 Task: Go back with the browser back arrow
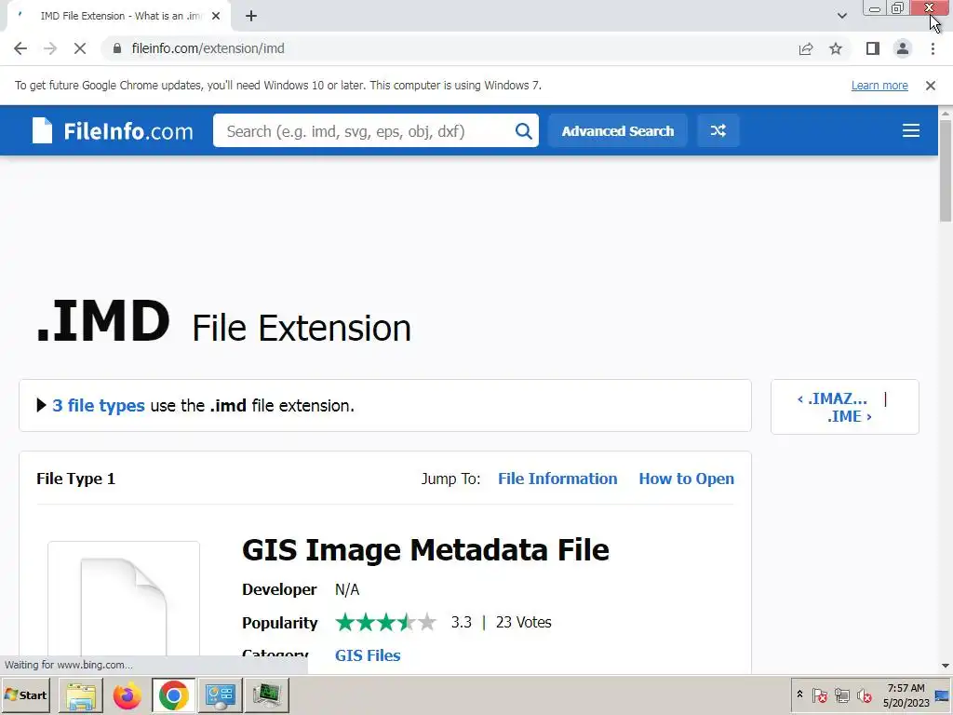20,48
